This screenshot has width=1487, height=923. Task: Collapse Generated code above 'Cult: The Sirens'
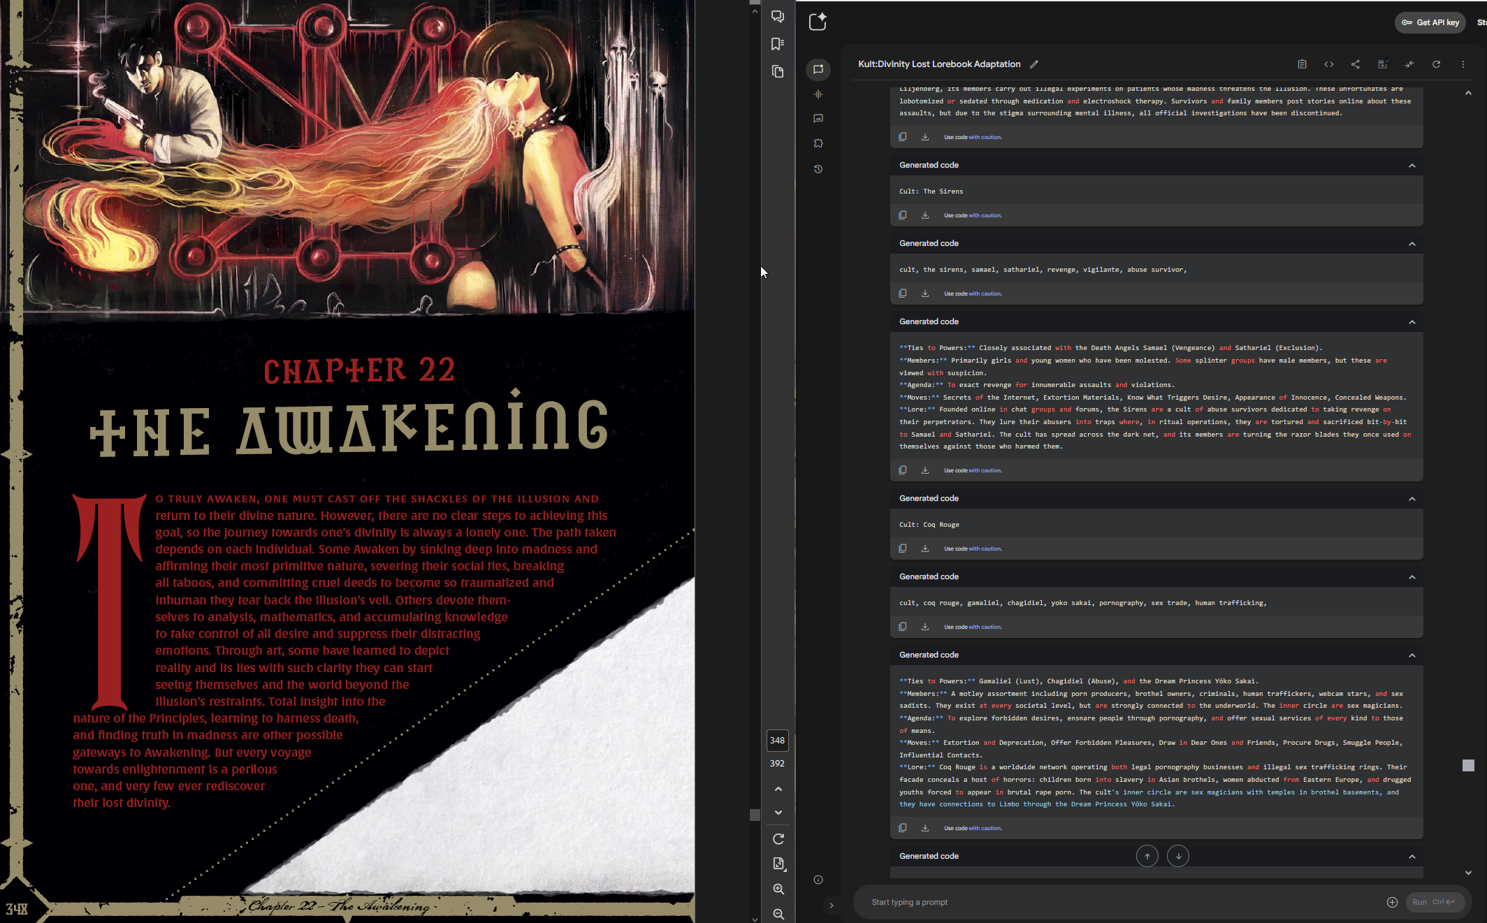(x=1412, y=166)
